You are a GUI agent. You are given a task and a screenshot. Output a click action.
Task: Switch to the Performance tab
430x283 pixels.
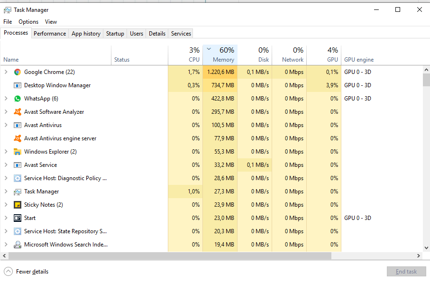(x=50, y=34)
